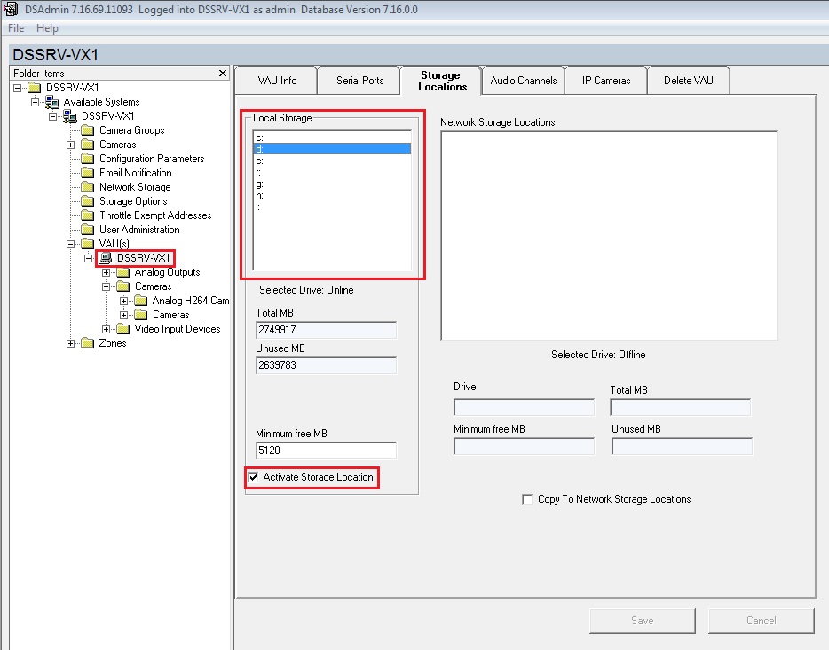Expand the Zones tree node
This screenshot has height=650, width=829.
click(71, 342)
